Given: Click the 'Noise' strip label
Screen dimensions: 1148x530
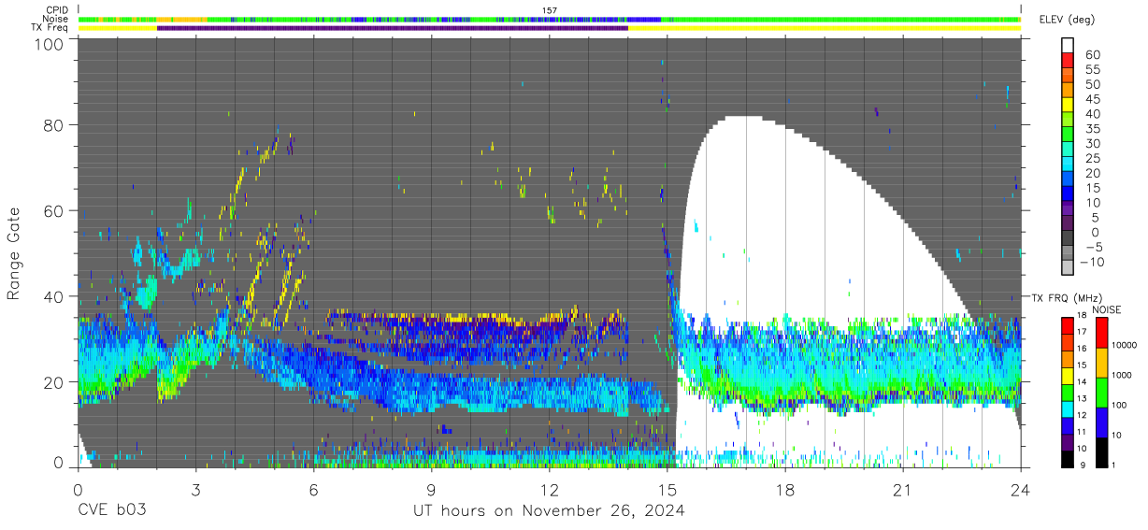Looking at the screenshot, I should pyautogui.click(x=55, y=19).
